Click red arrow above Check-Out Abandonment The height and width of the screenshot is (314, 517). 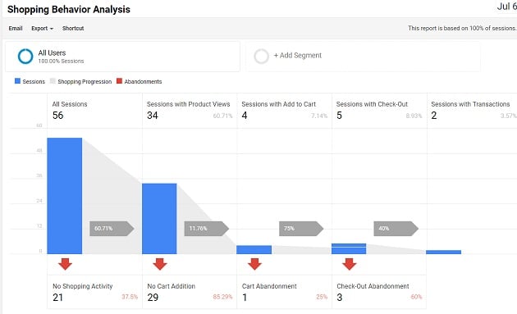pos(349,264)
